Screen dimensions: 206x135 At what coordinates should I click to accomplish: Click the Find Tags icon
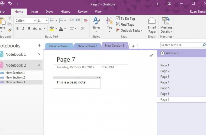[118, 24]
